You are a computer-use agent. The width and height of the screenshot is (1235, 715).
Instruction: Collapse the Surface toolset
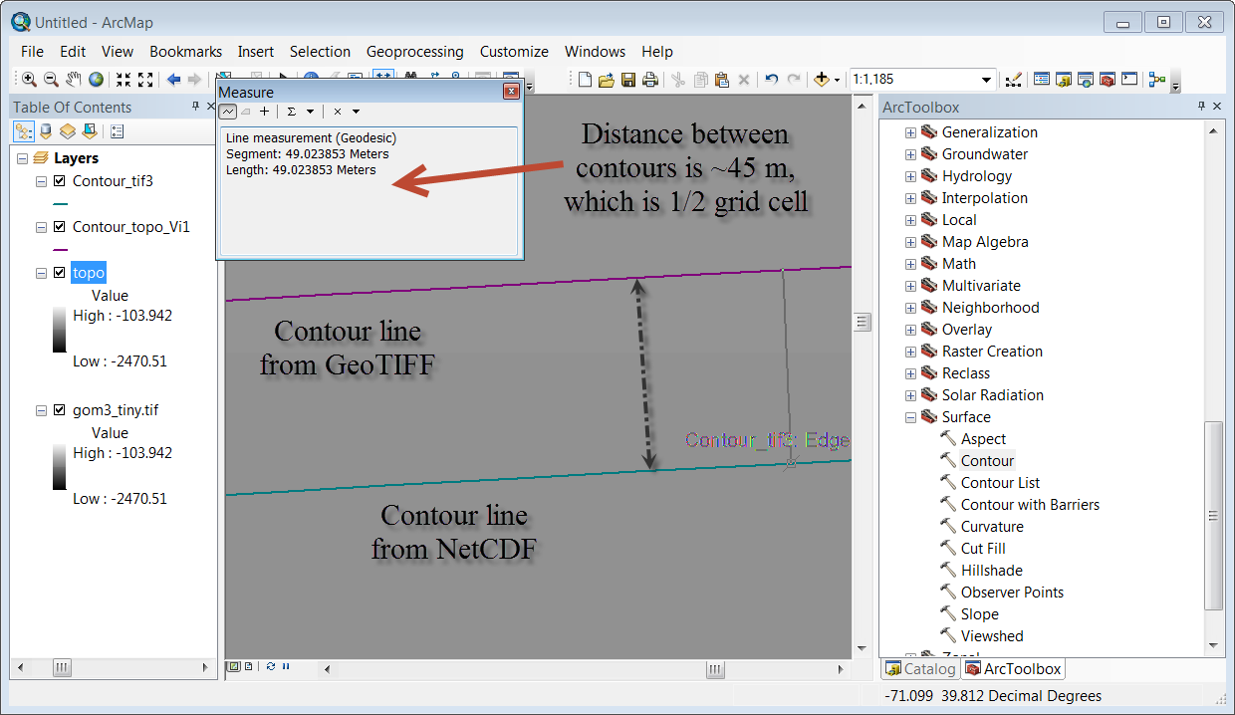[x=910, y=417]
